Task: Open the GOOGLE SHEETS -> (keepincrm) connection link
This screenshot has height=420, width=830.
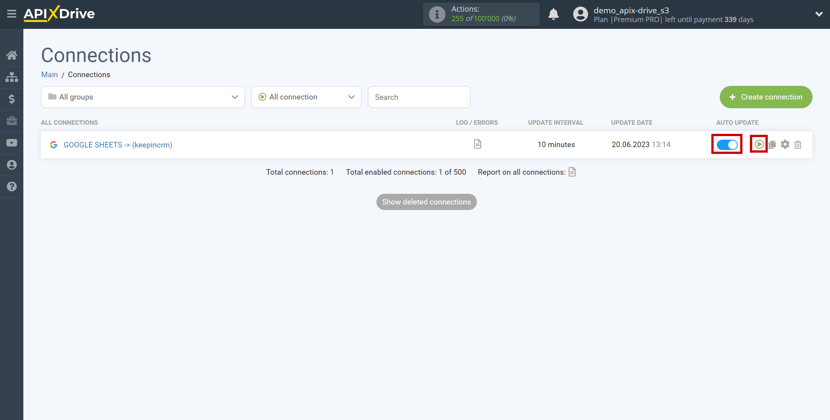Action: pyautogui.click(x=118, y=145)
